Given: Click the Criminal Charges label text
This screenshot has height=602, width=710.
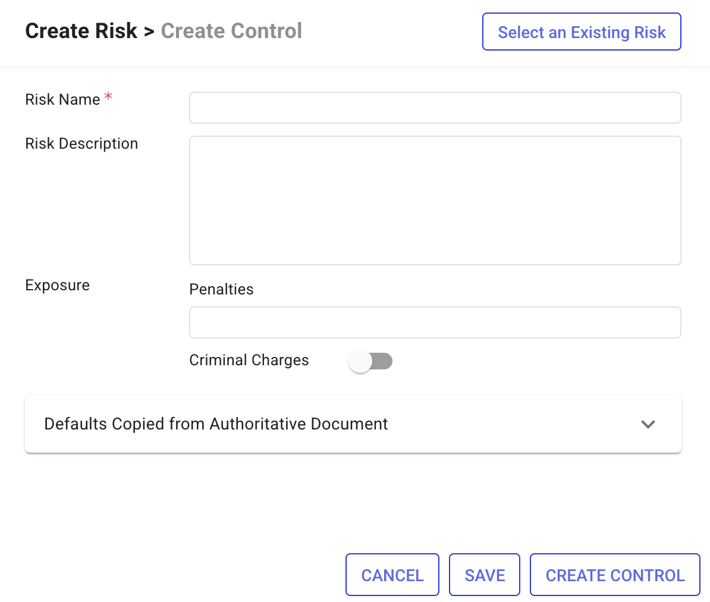Looking at the screenshot, I should (x=249, y=360).
